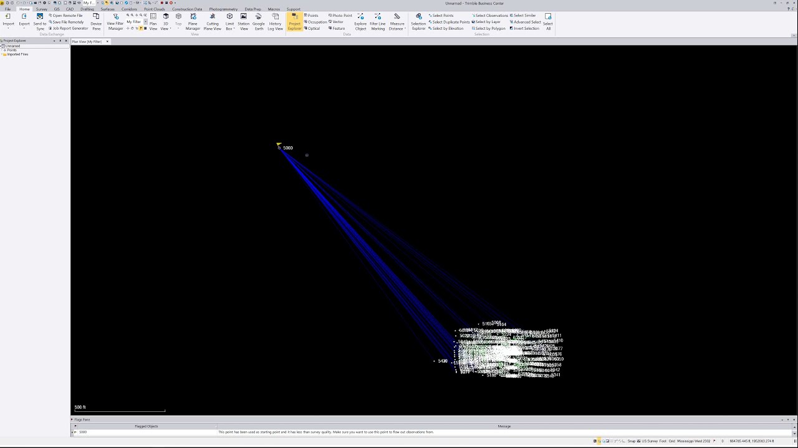Open the 3D View
Viewport: 798px width, 448px height.
pos(165,21)
